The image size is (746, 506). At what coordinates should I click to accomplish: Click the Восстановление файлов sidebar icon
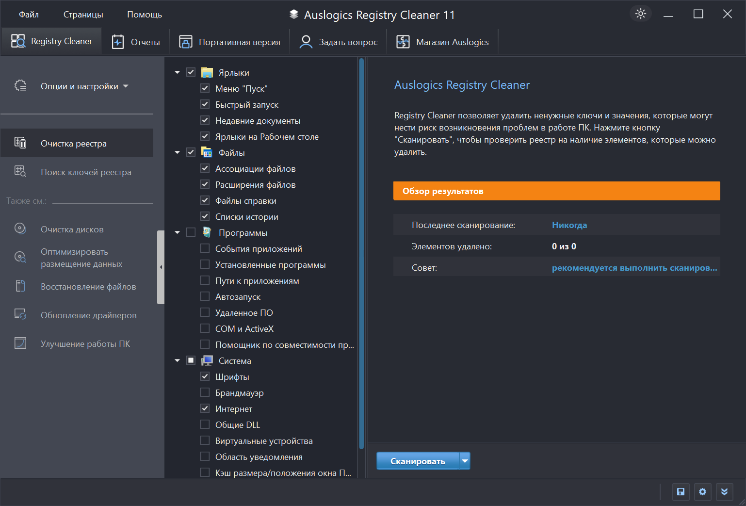pos(20,286)
